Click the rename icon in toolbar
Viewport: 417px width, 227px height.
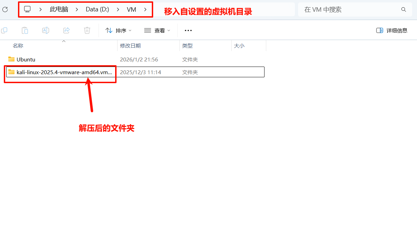45,30
